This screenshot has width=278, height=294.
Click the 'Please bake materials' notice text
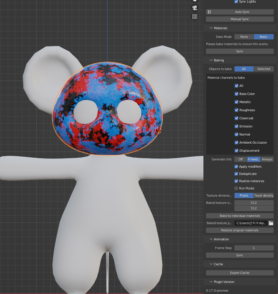pos(237,44)
